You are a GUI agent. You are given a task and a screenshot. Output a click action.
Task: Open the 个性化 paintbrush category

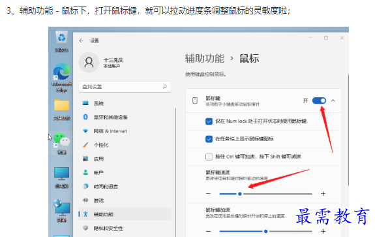click(125, 145)
